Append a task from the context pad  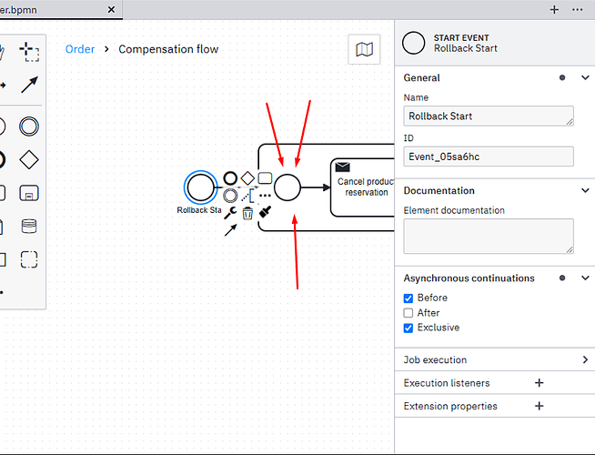tap(265, 178)
